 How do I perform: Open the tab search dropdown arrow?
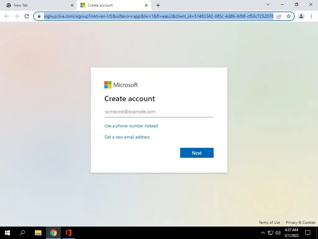click(x=268, y=4)
